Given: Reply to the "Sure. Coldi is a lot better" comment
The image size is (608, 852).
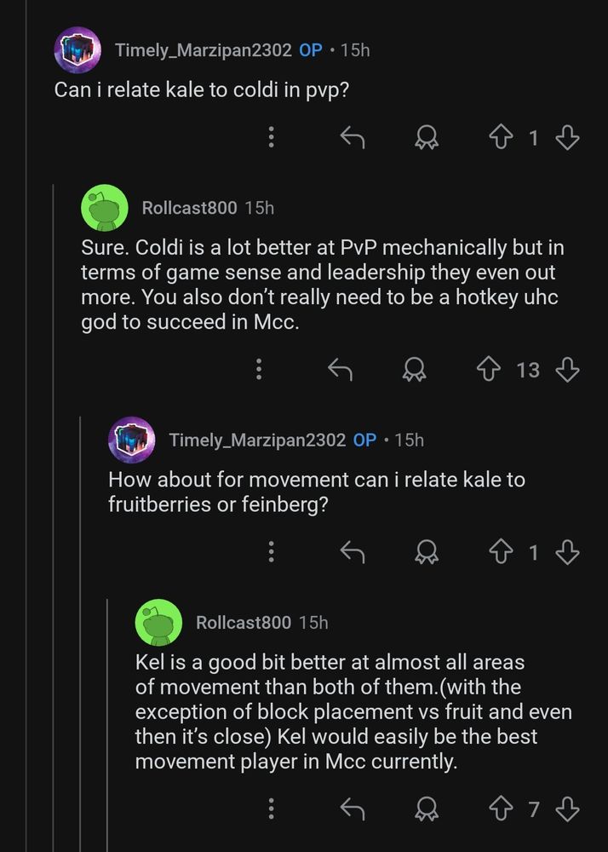Looking at the screenshot, I should 341,369.
